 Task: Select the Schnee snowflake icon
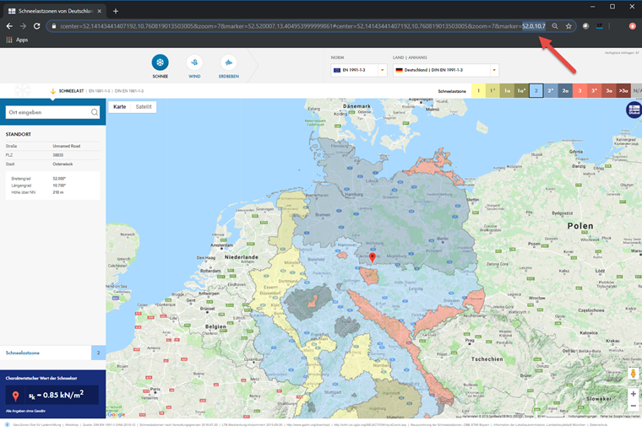[160, 62]
